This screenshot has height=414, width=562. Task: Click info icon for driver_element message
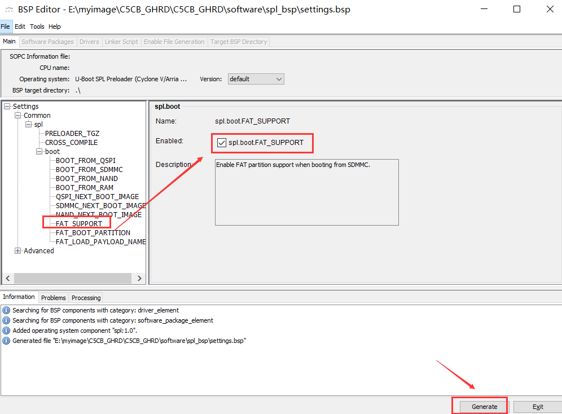pyautogui.click(x=6, y=310)
